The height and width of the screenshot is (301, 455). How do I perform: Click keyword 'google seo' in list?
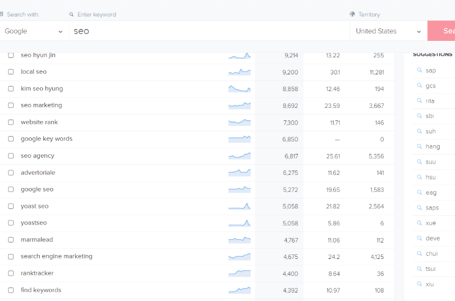click(37, 189)
